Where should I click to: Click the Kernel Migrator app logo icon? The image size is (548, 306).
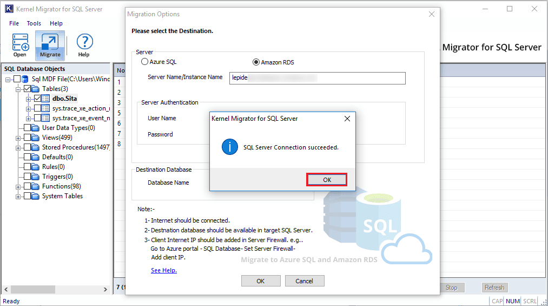click(9, 9)
